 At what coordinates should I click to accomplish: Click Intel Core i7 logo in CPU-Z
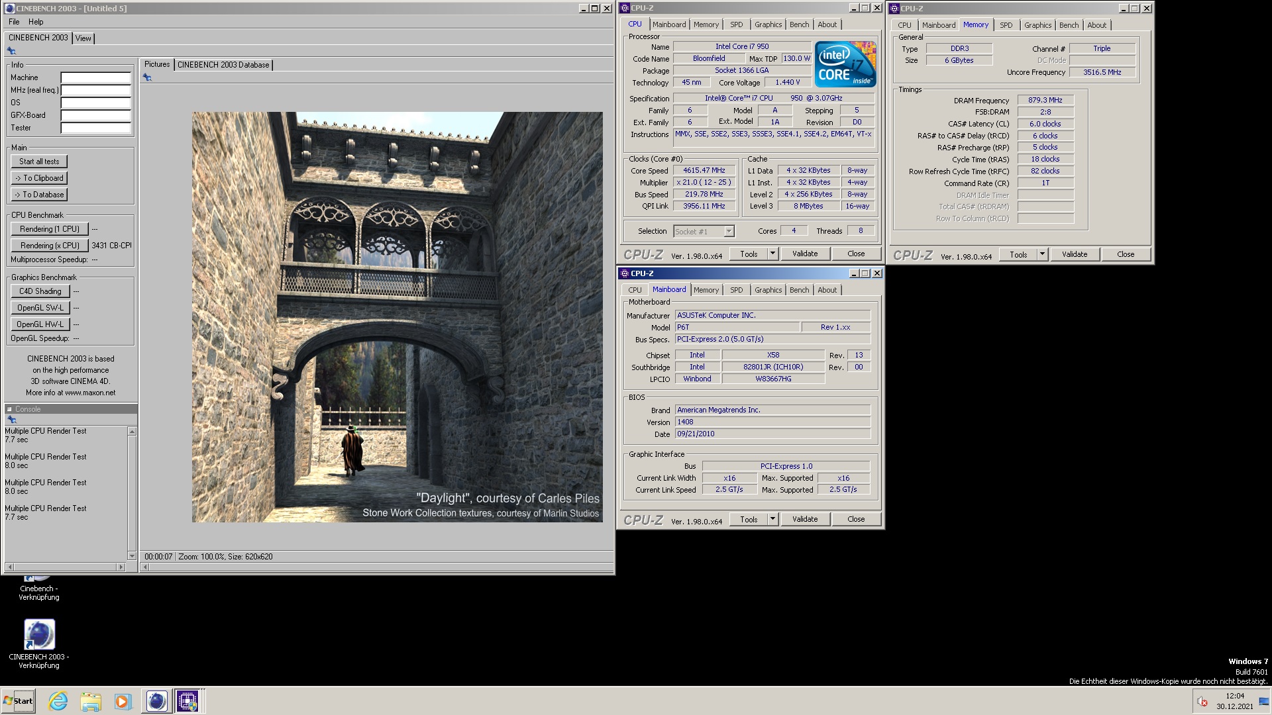[x=845, y=64]
